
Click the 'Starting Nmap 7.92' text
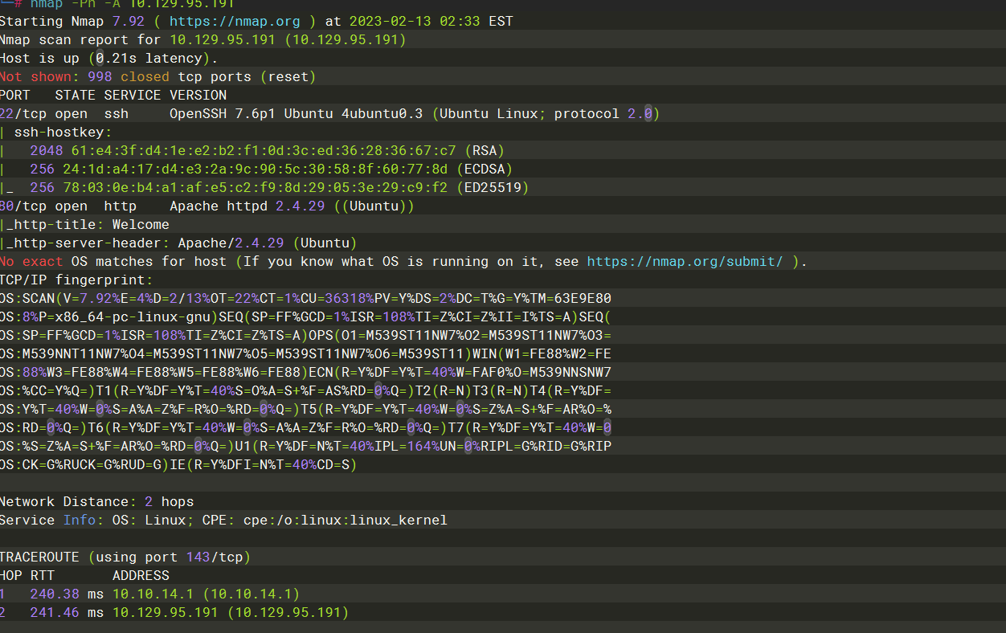click(72, 22)
